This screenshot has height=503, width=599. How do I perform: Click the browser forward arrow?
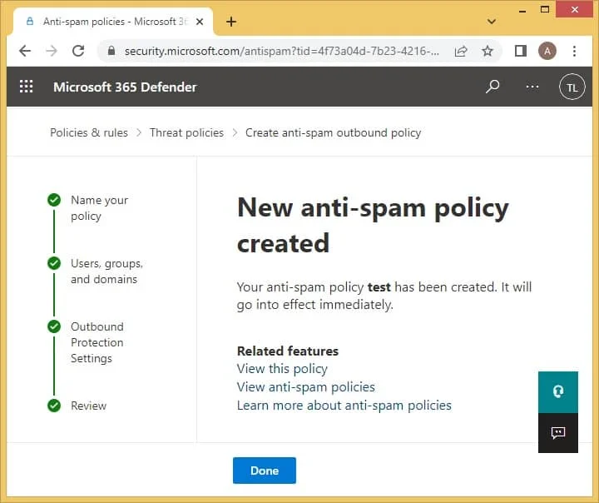point(52,51)
